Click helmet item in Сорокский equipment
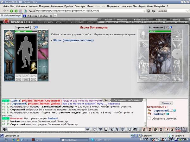 [9, 35]
